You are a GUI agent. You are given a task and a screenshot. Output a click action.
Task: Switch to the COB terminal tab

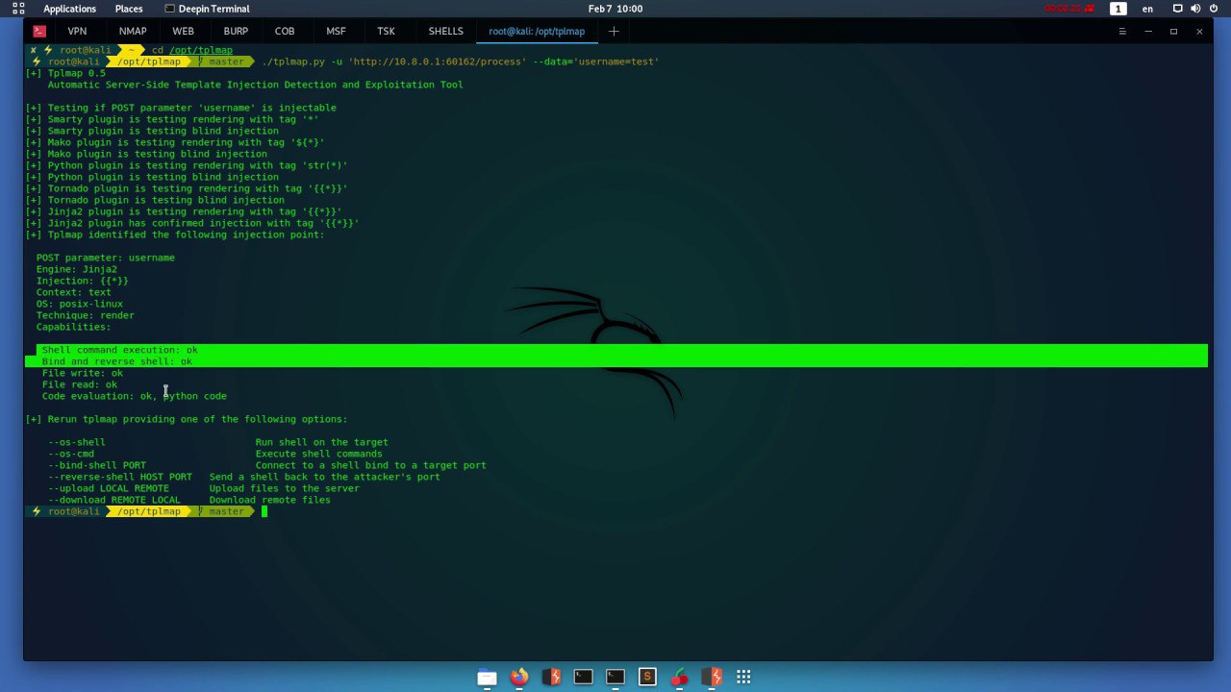[x=285, y=31]
